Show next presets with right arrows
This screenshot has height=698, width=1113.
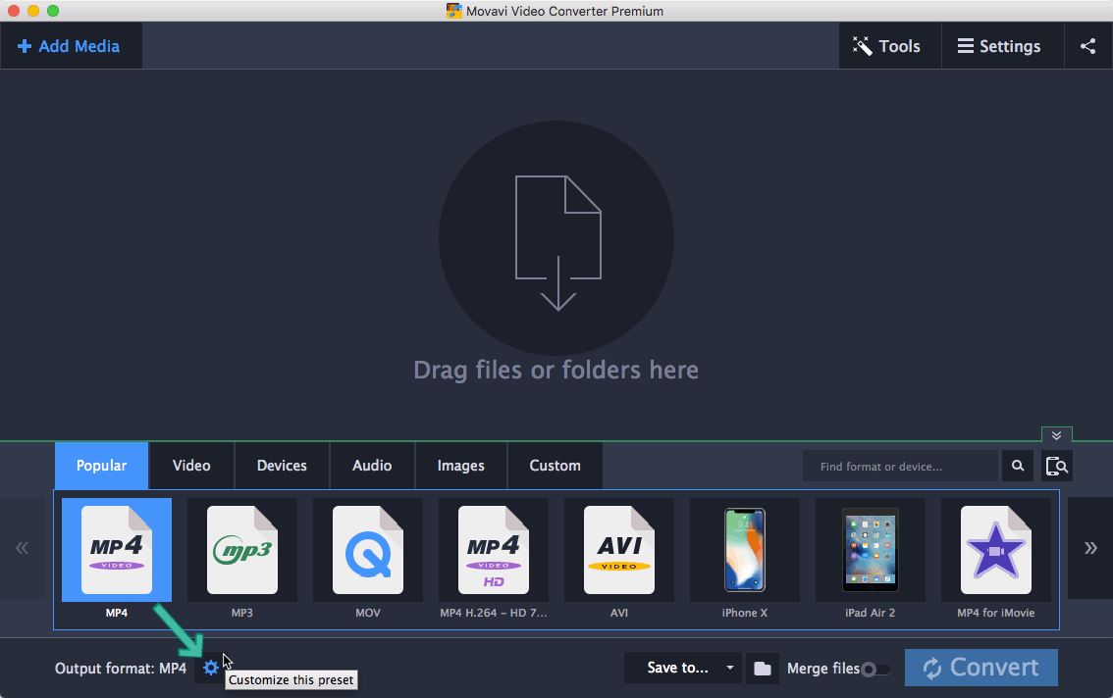pyautogui.click(x=1090, y=548)
